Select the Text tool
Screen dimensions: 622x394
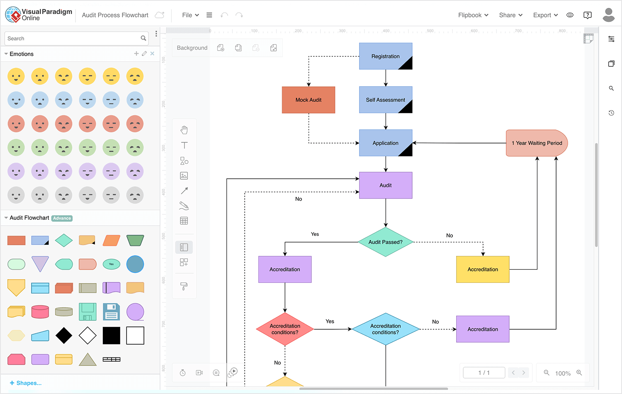pos(184,145)
